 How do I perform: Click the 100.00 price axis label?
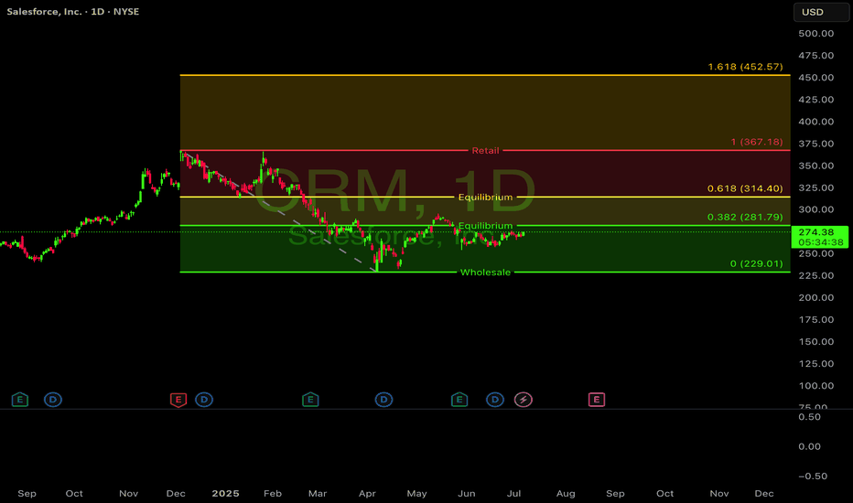(x=816, y=386)
